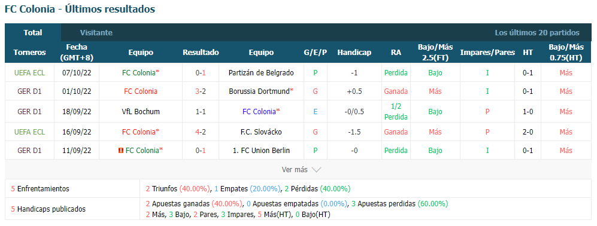597x226 pixels.
Task: Select the Total tab
Action: 33,33
